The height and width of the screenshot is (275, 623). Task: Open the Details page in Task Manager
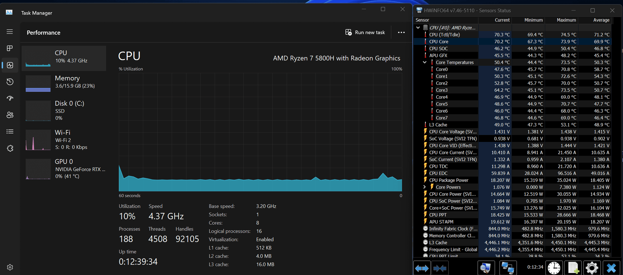click(10, 132)
